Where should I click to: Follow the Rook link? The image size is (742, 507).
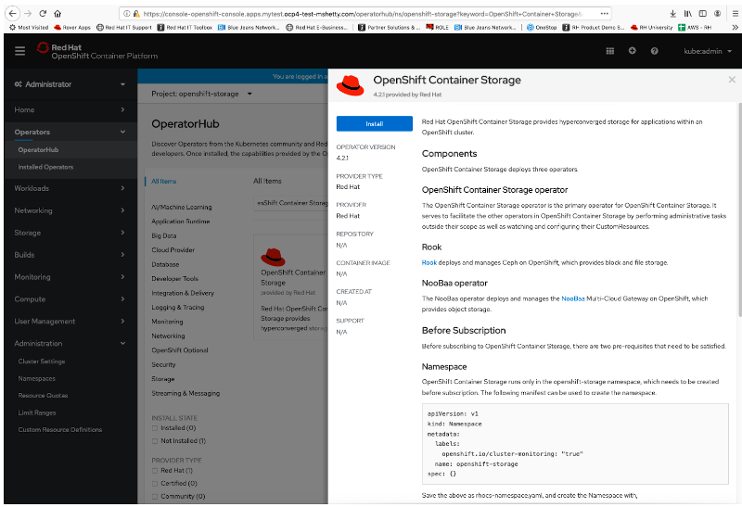(429, 262)
